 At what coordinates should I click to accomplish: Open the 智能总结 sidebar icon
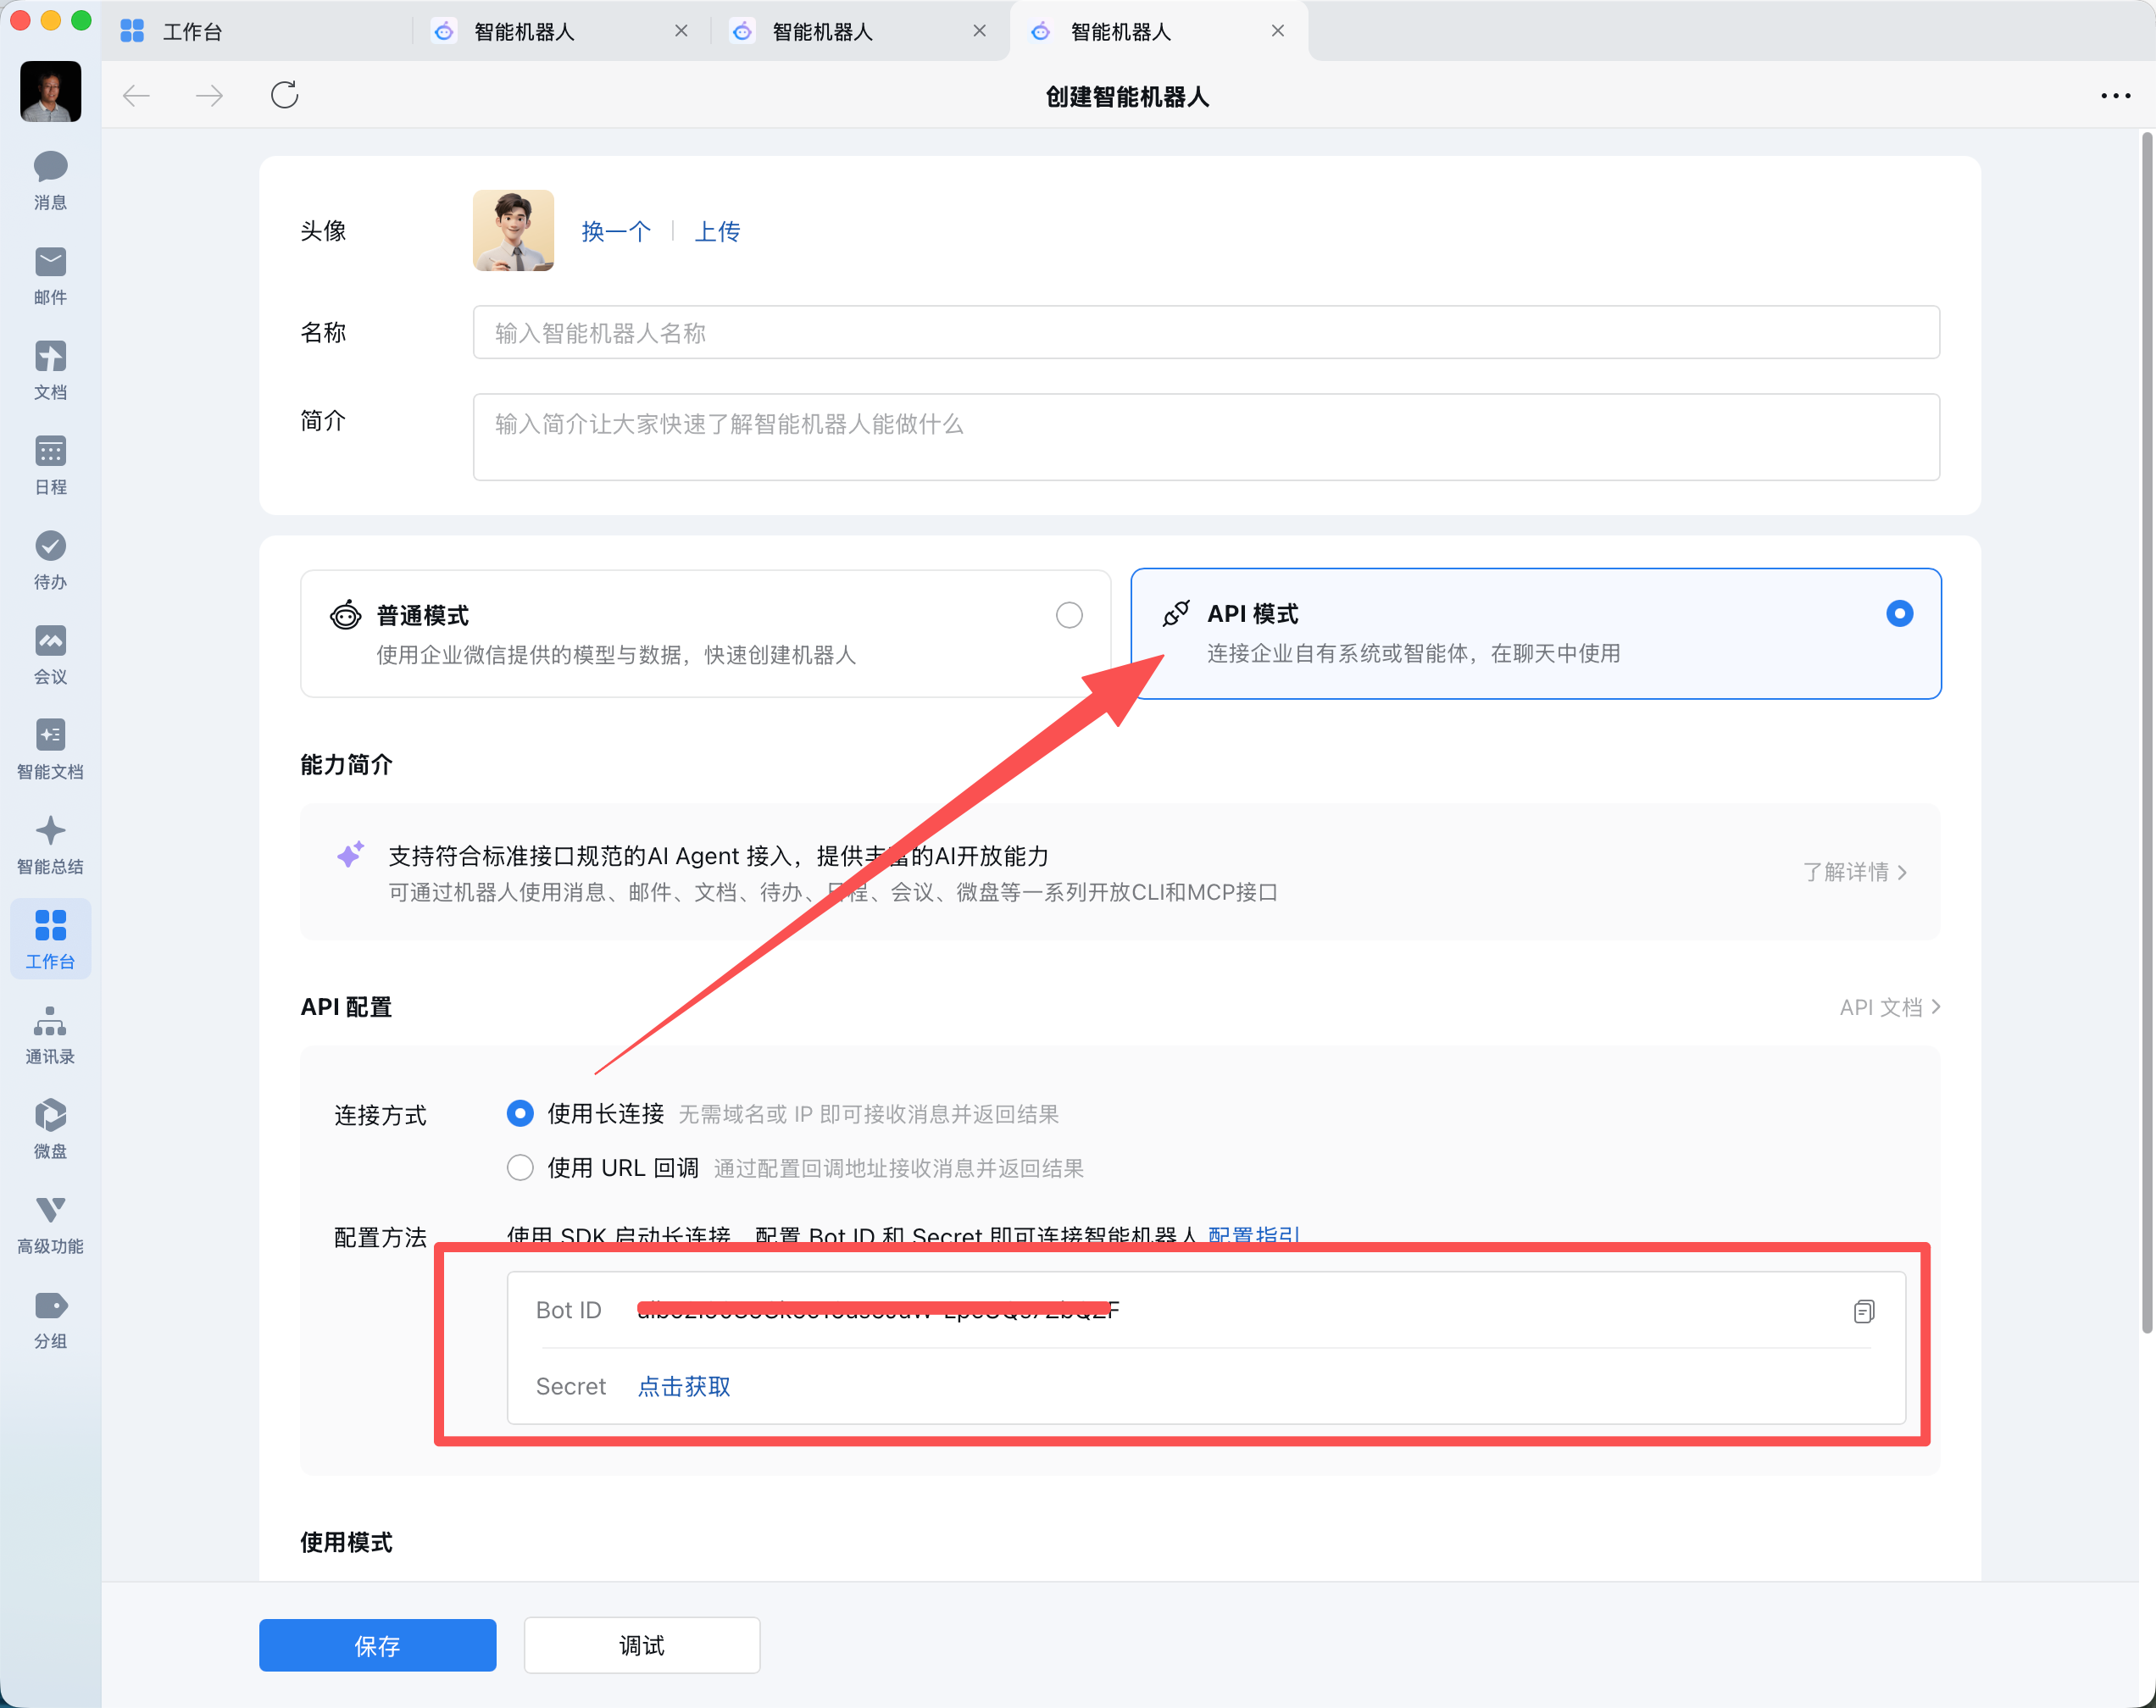(50, 845)
